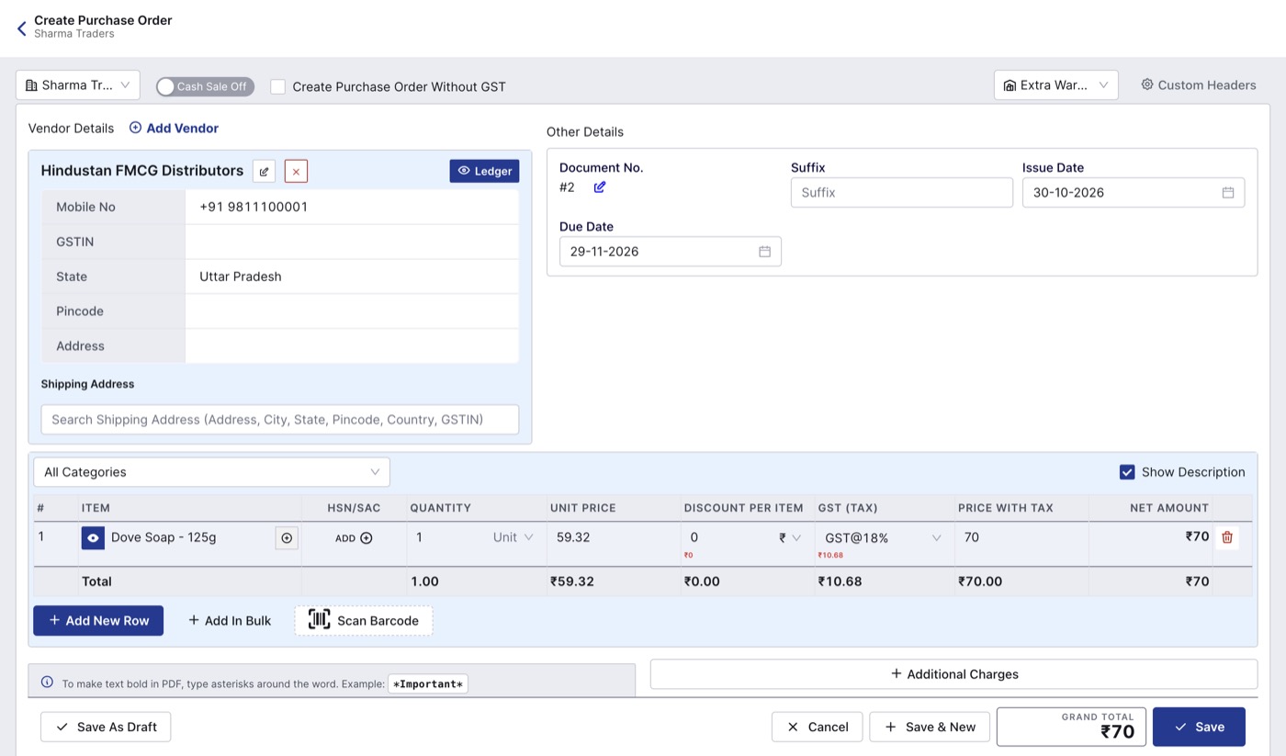This screenshot has width=1286, height=756.
Task: Click Add New Row button
Action: [98, 621]
